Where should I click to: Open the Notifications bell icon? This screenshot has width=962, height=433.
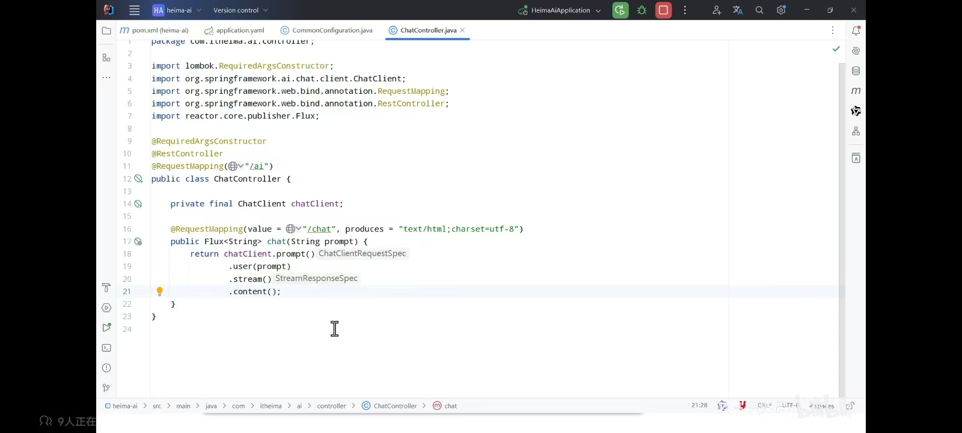coord(856,31)
